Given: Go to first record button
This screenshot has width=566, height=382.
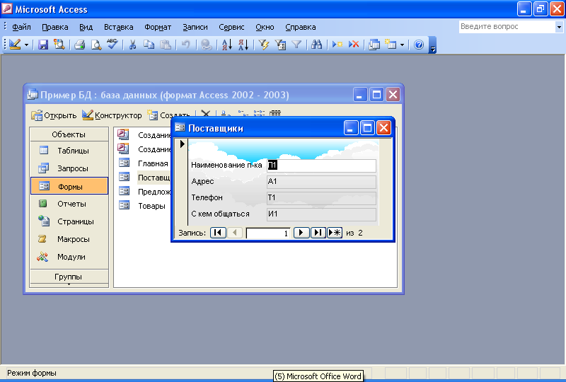Looking at the screenshot, I should [218, 233].
